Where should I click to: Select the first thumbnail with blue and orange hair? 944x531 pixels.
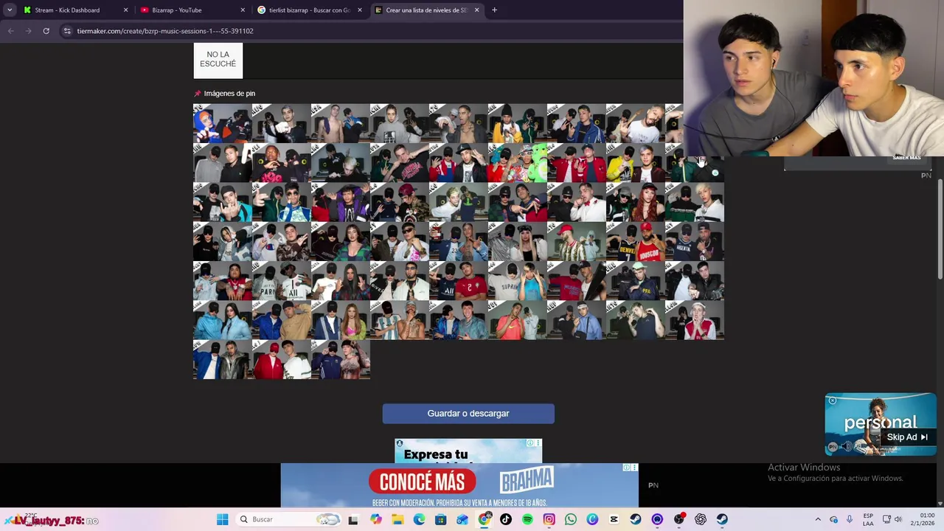tap(223, 123)
